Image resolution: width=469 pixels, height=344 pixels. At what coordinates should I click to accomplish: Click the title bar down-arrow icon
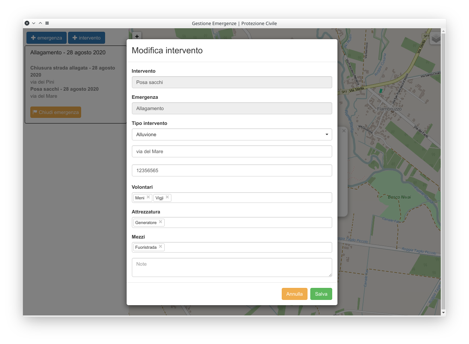click(x=33, y=23)
